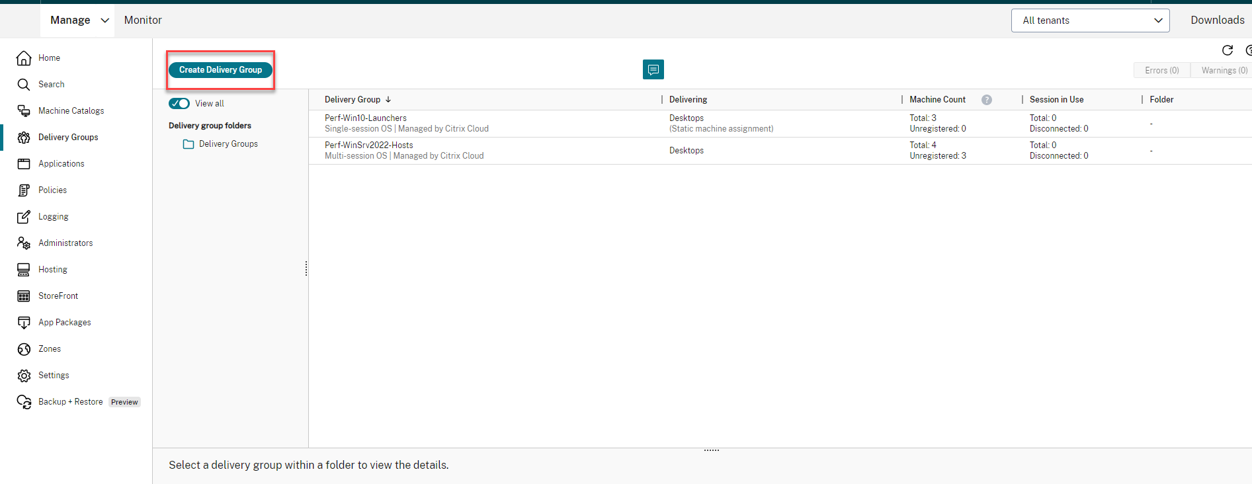Click Create Delivery Group button

pyautogui.click(x=220, y=69)
